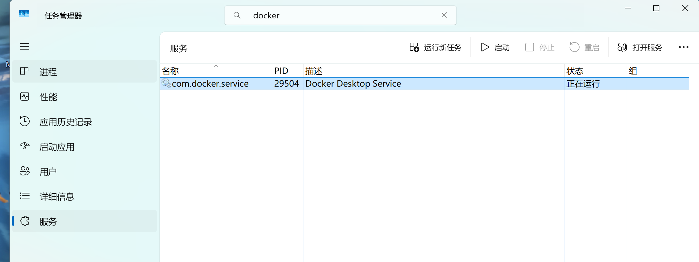Image resolution: width=699 pixels, height=262 pixels.
Task: Click the Docker Desktop Service description
Action: pyautogui.click(x=353, y=83)
